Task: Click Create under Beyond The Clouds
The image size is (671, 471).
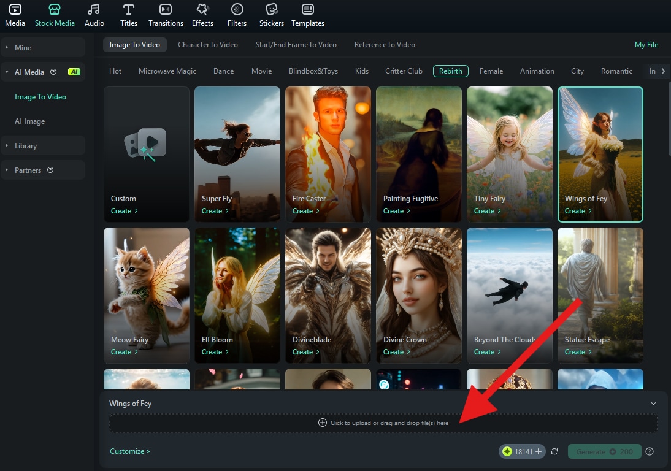Action: pyautogui.click(x=487, y=352)
